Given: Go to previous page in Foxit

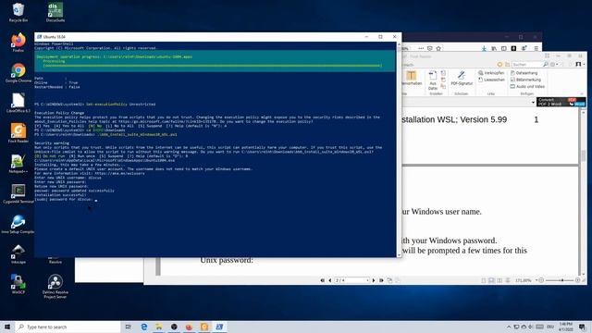Looking at the screenshot, I should coord(329,280).
